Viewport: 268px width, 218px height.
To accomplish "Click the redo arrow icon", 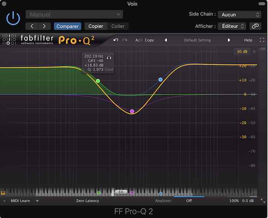I will pyautogui.click(x=125, y=40).
